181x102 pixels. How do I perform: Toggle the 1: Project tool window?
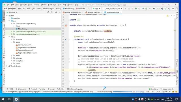(4, 16)
